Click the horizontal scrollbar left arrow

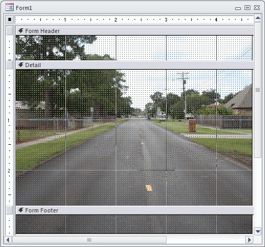click(8, 240)
